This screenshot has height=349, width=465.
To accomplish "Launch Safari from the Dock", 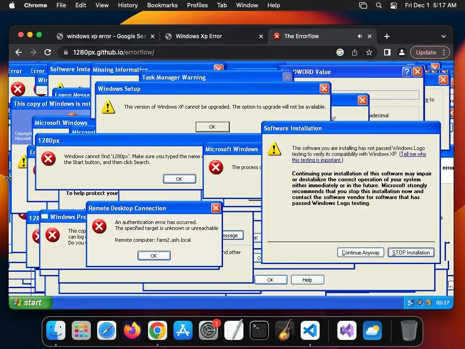I will 107,330.
